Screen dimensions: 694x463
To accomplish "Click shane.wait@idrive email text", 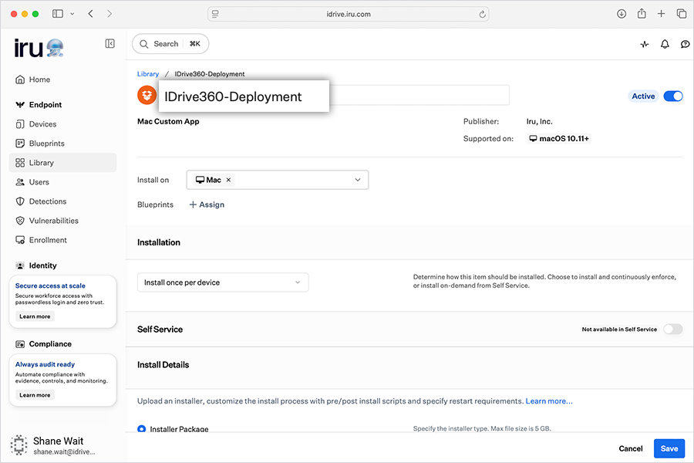I will [x=64, y=452].
